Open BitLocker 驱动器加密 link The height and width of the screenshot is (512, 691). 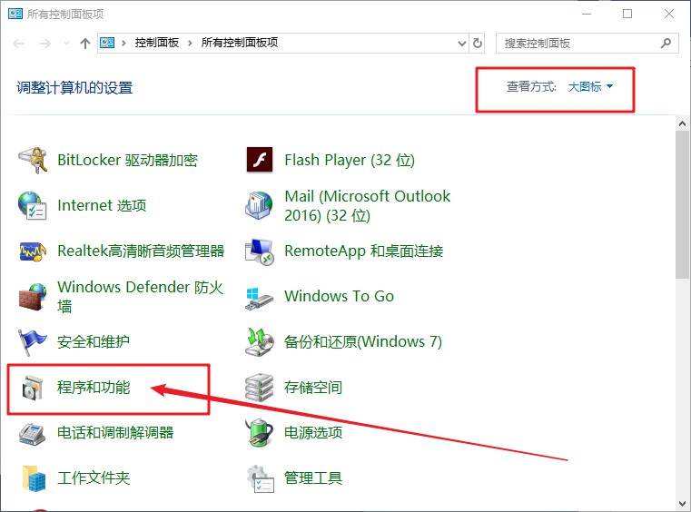click(x=127, y=160)
